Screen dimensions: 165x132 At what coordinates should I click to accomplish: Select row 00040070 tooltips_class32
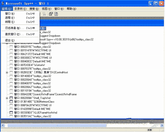click(x=33, y=83)
